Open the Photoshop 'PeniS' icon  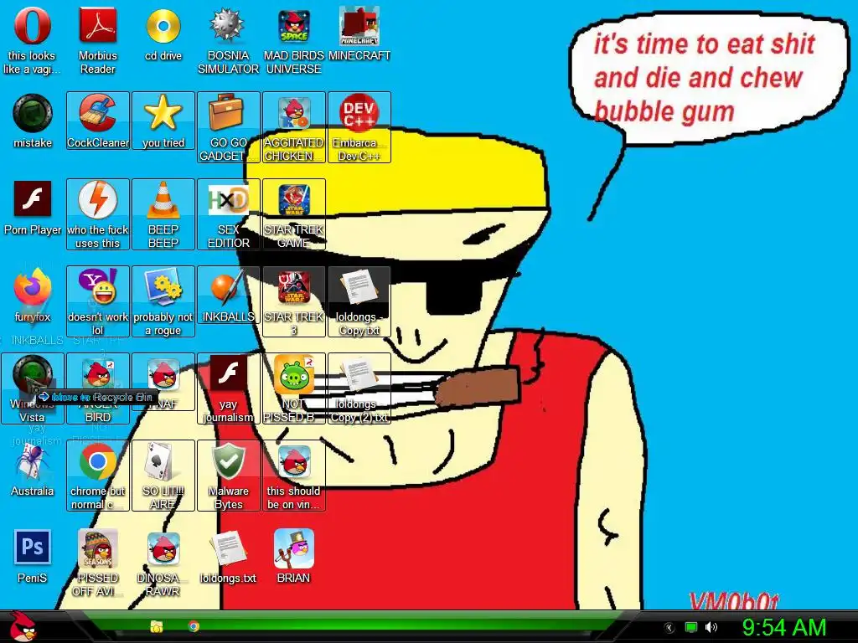click(x=33, y=556)
